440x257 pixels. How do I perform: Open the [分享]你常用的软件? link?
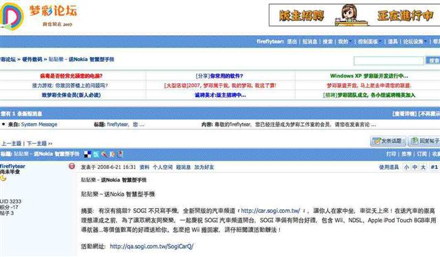[x=219, y=76]
